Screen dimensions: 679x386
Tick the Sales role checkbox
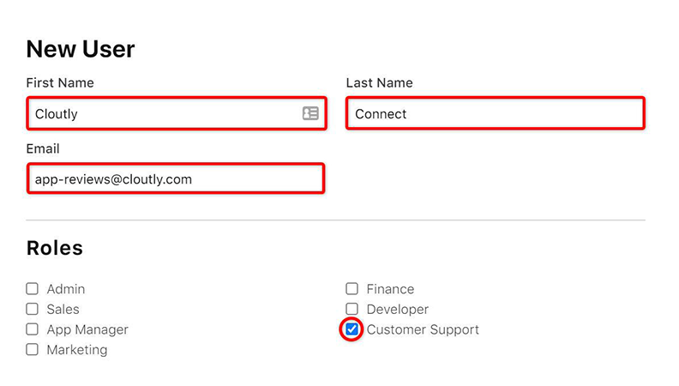(33, 309)
